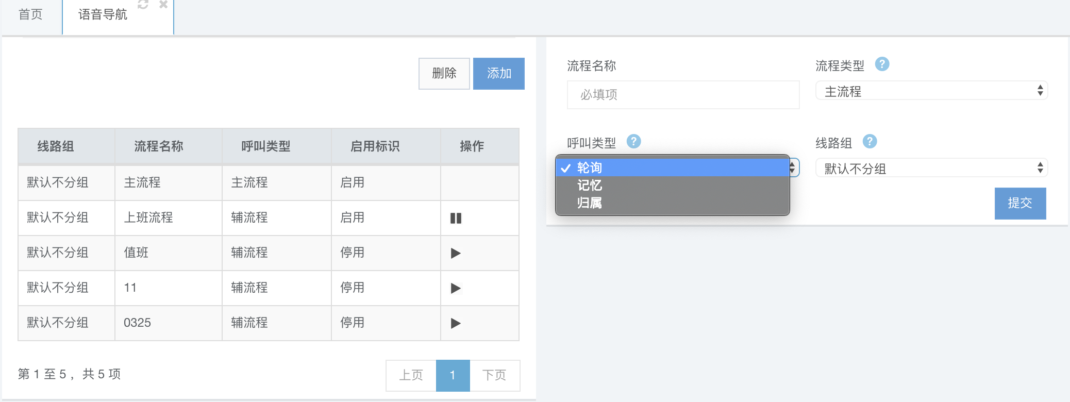Click the refresh icon on 语音导航 tab
This screenshot has width=1070, height=402.
point(143,5)
